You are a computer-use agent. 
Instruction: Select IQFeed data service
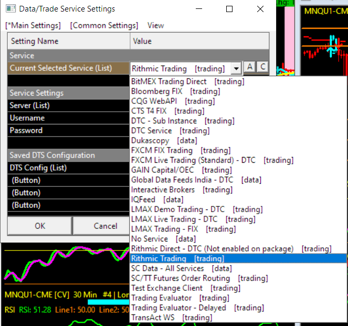238,199
